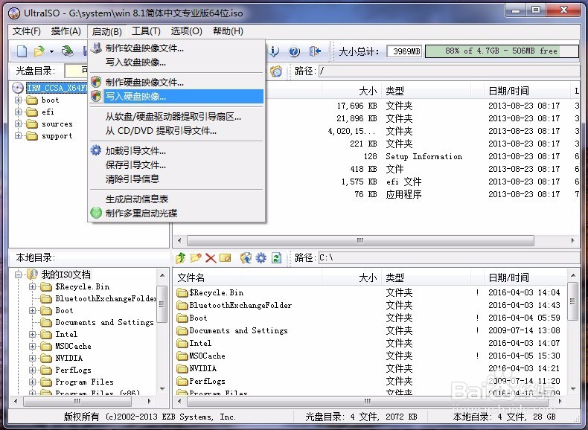Select the 应用程序 row of 76 KB
Screen dimensions: 588x430
coord(377,194)
